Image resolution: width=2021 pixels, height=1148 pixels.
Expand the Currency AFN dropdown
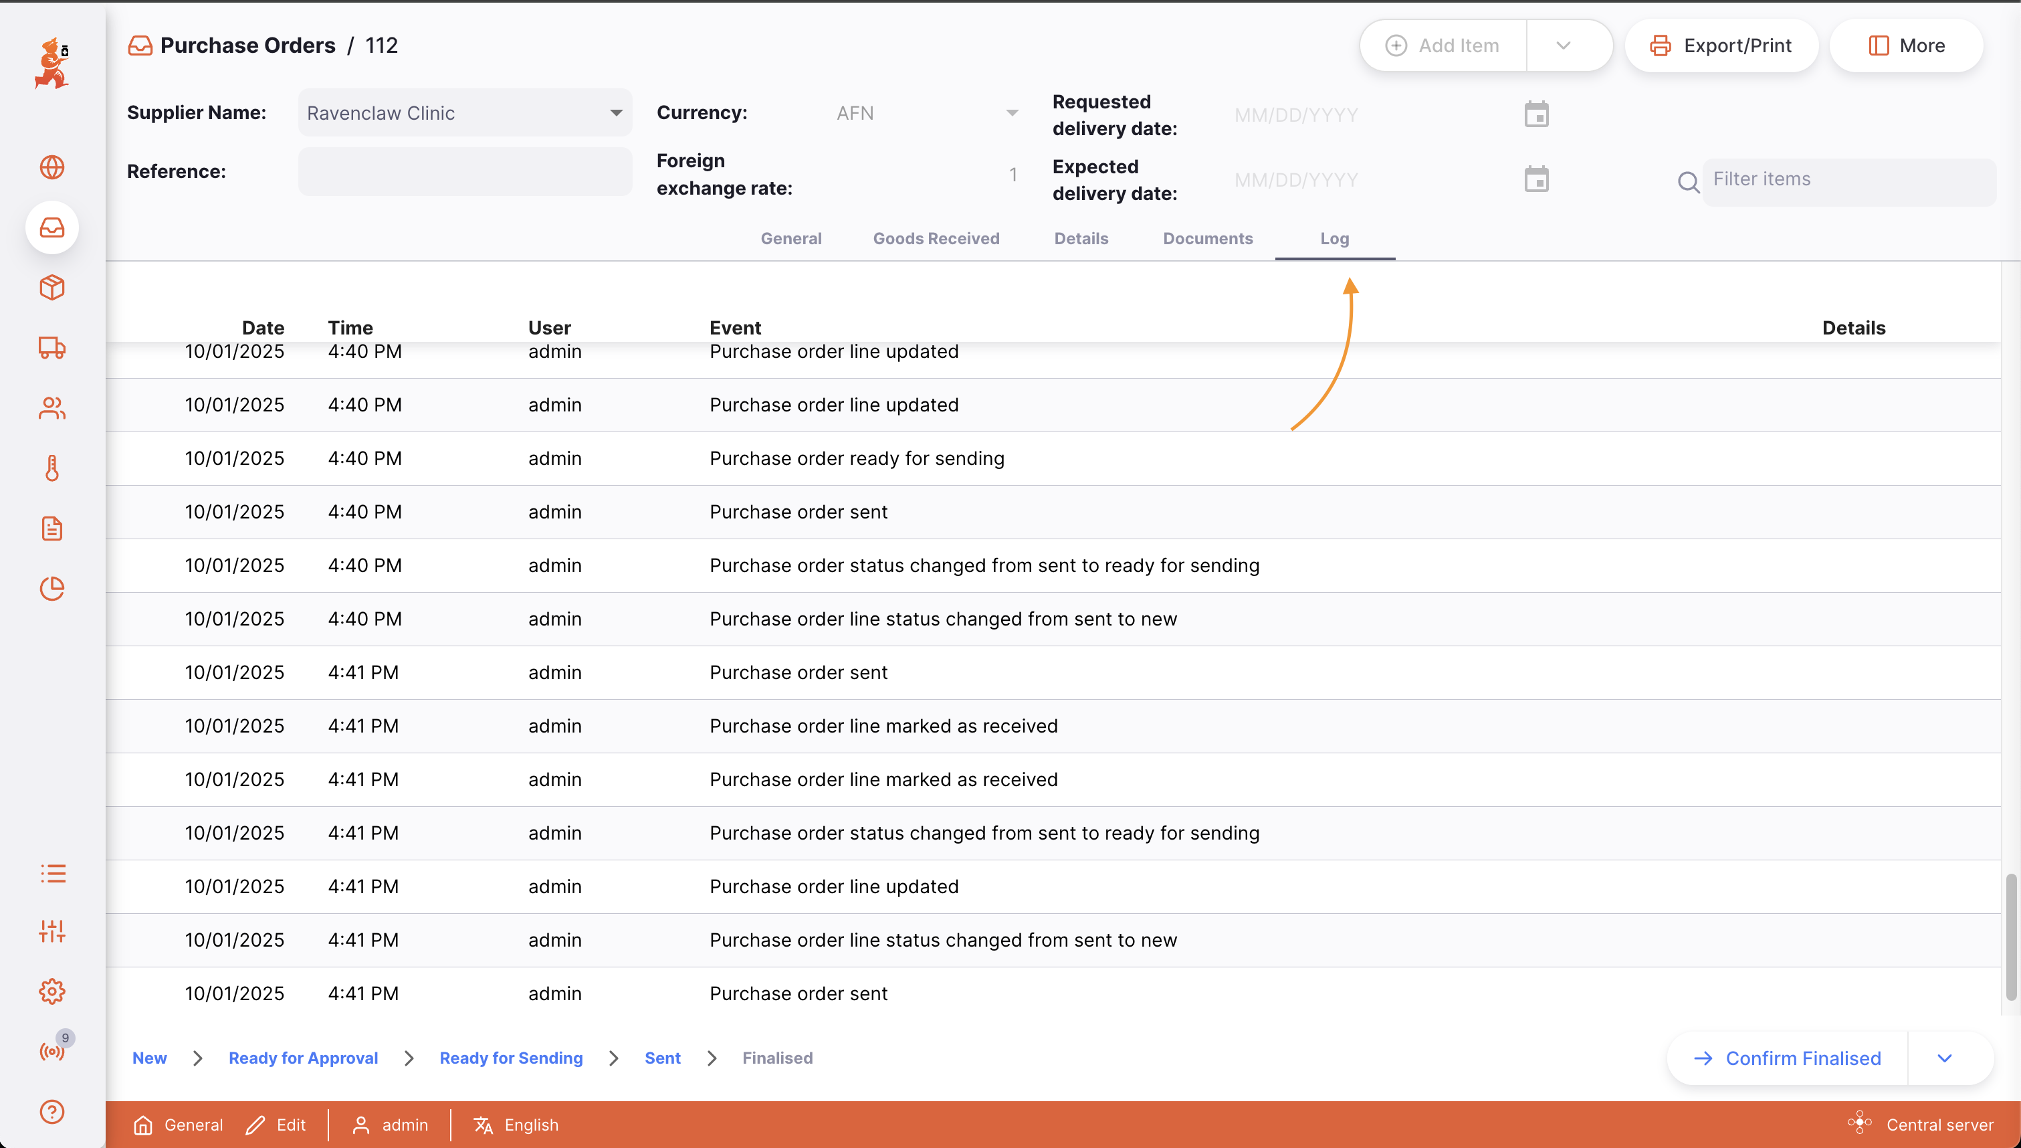[1012, 114]
